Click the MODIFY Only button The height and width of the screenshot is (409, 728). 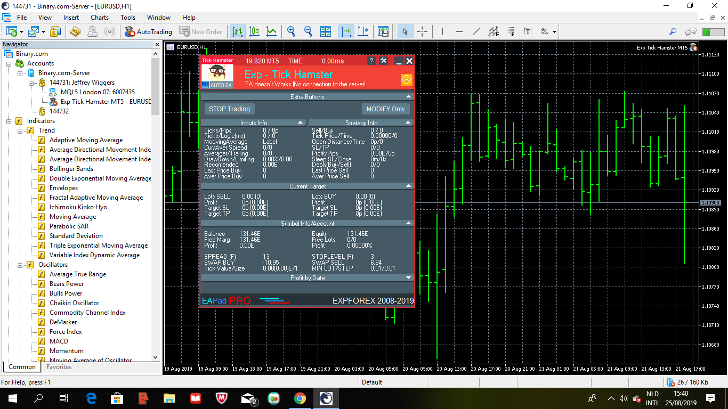tap(386, 109)
